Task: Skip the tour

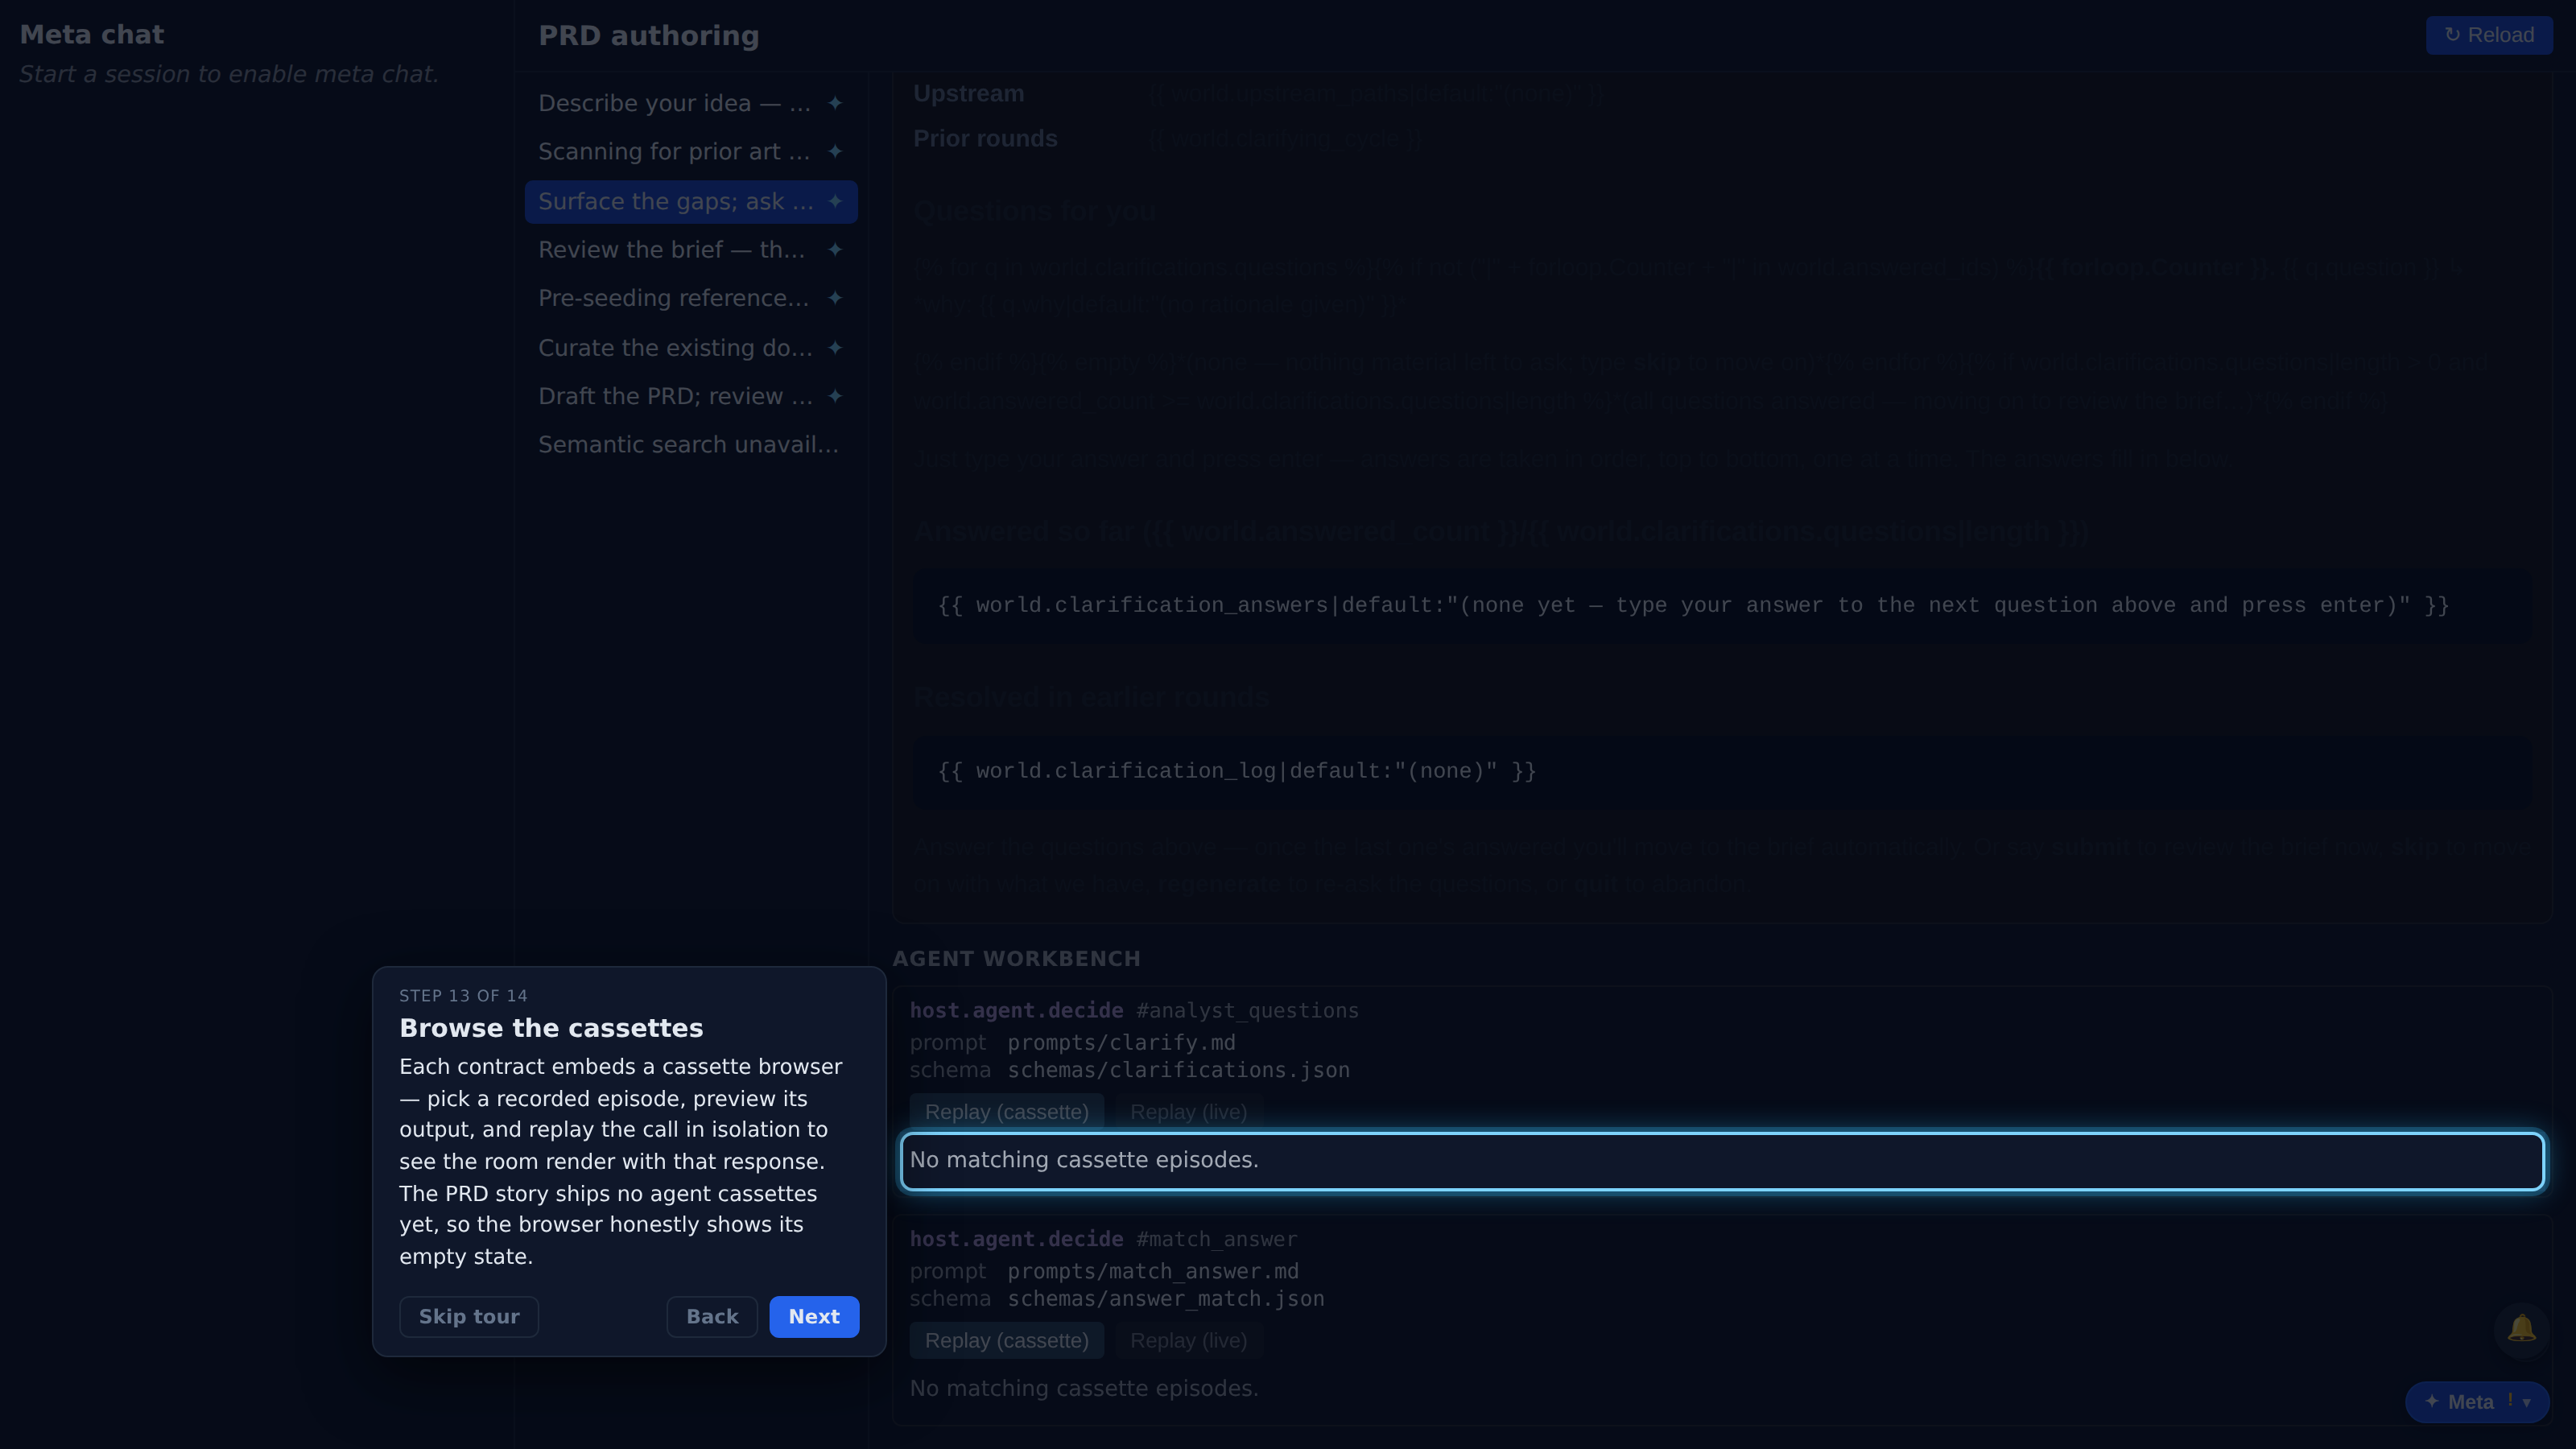Action: [x=469, y=1316]
